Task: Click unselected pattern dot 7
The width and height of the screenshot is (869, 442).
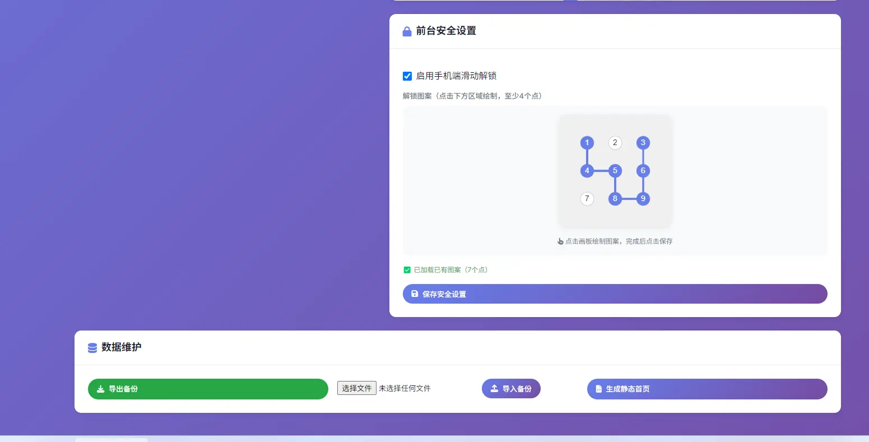Action: [x=587, y=198]
